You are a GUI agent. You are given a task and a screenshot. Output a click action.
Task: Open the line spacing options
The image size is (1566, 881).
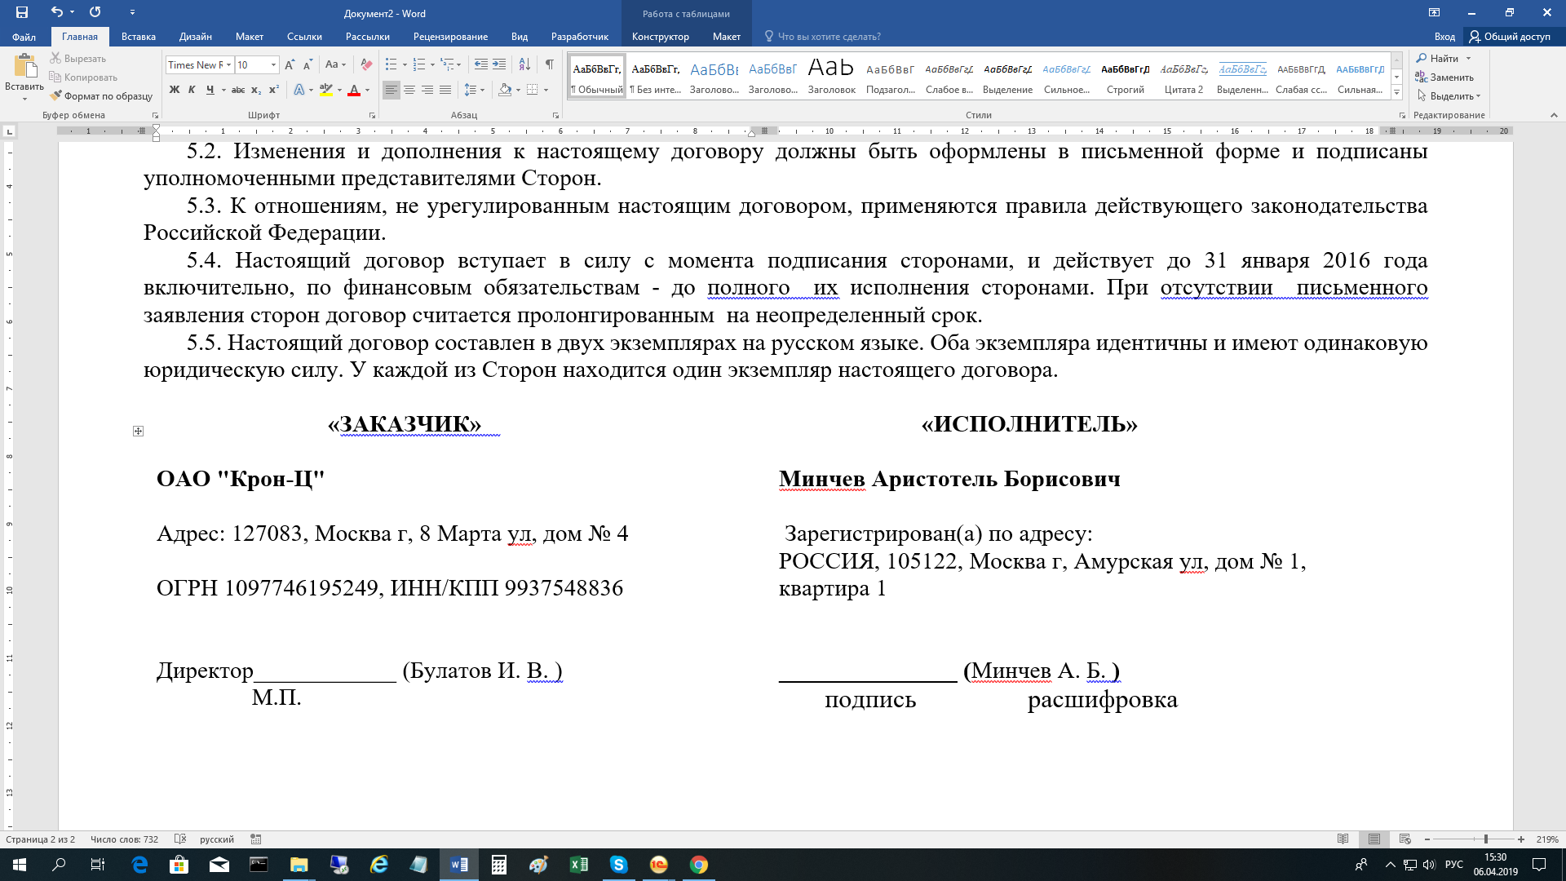(474, 90)
